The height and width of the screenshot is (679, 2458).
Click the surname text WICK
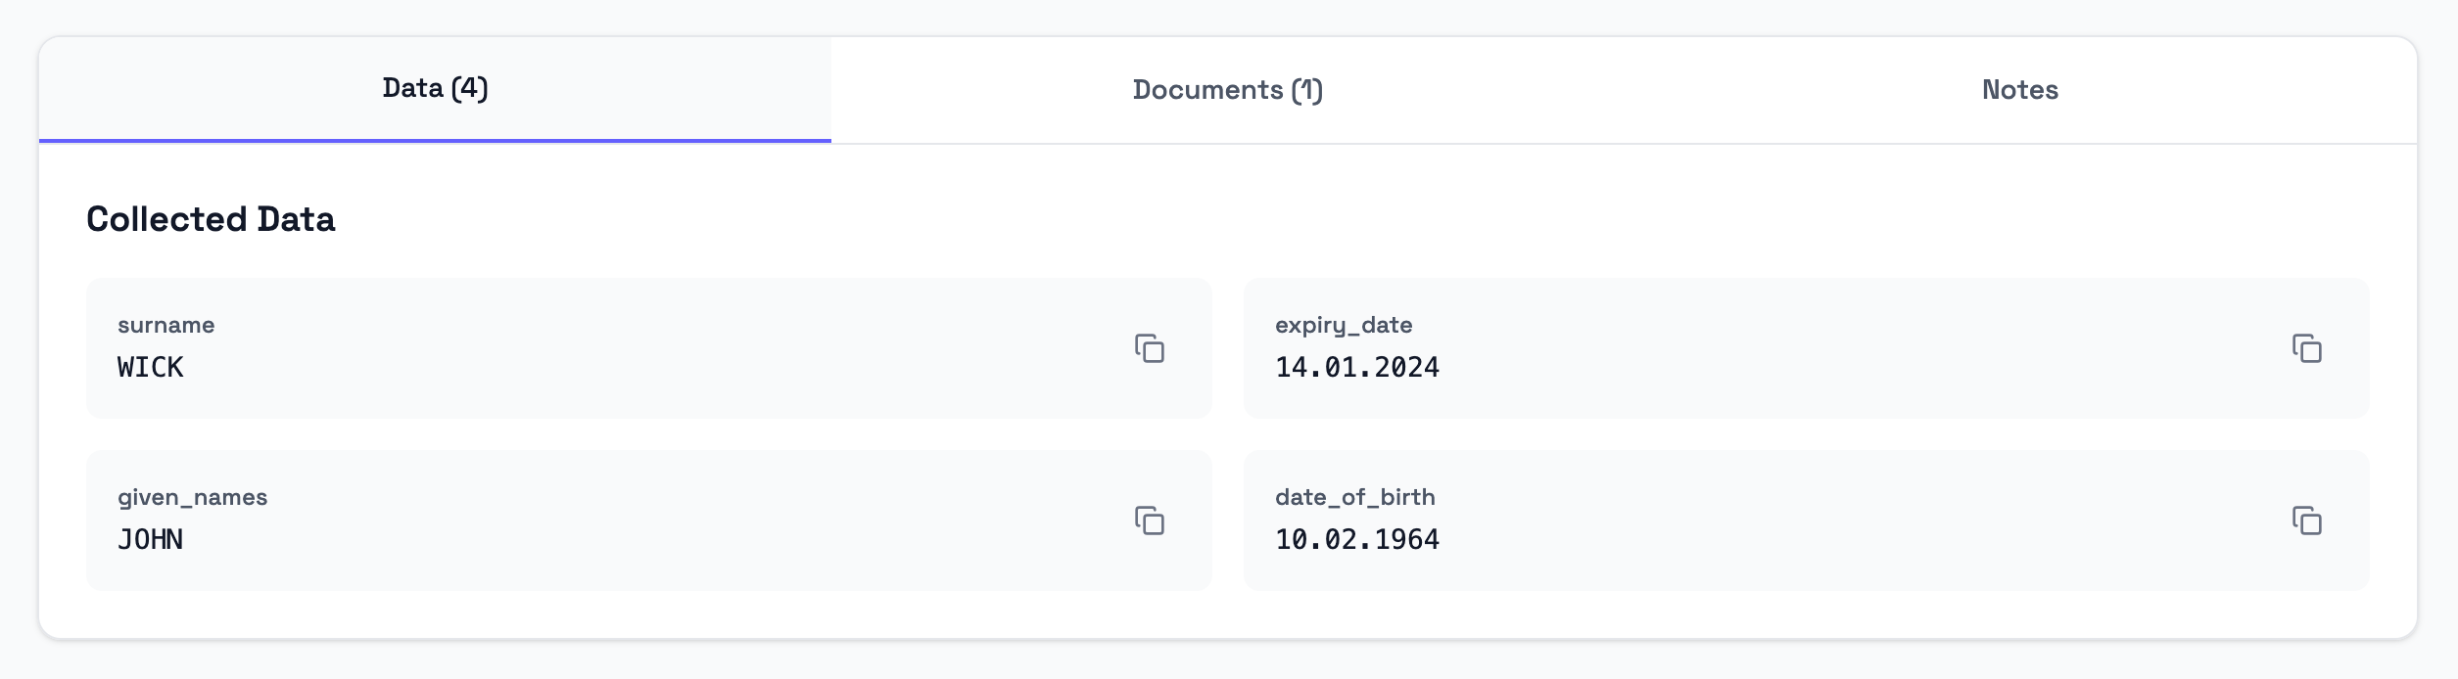(x=151, y=368)
